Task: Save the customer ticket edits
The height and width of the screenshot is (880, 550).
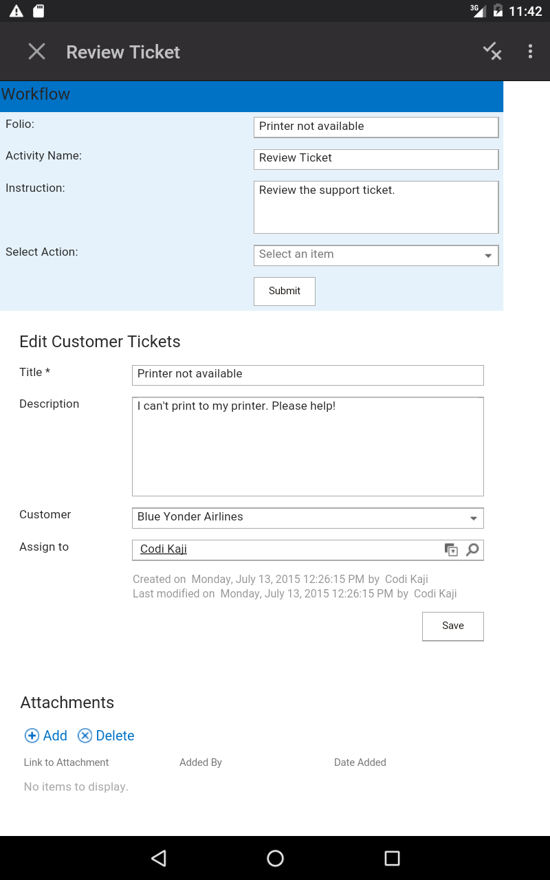Action: click(x=453, y=626)
